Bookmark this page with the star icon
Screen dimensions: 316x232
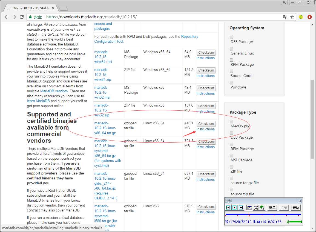pos(292,17)
